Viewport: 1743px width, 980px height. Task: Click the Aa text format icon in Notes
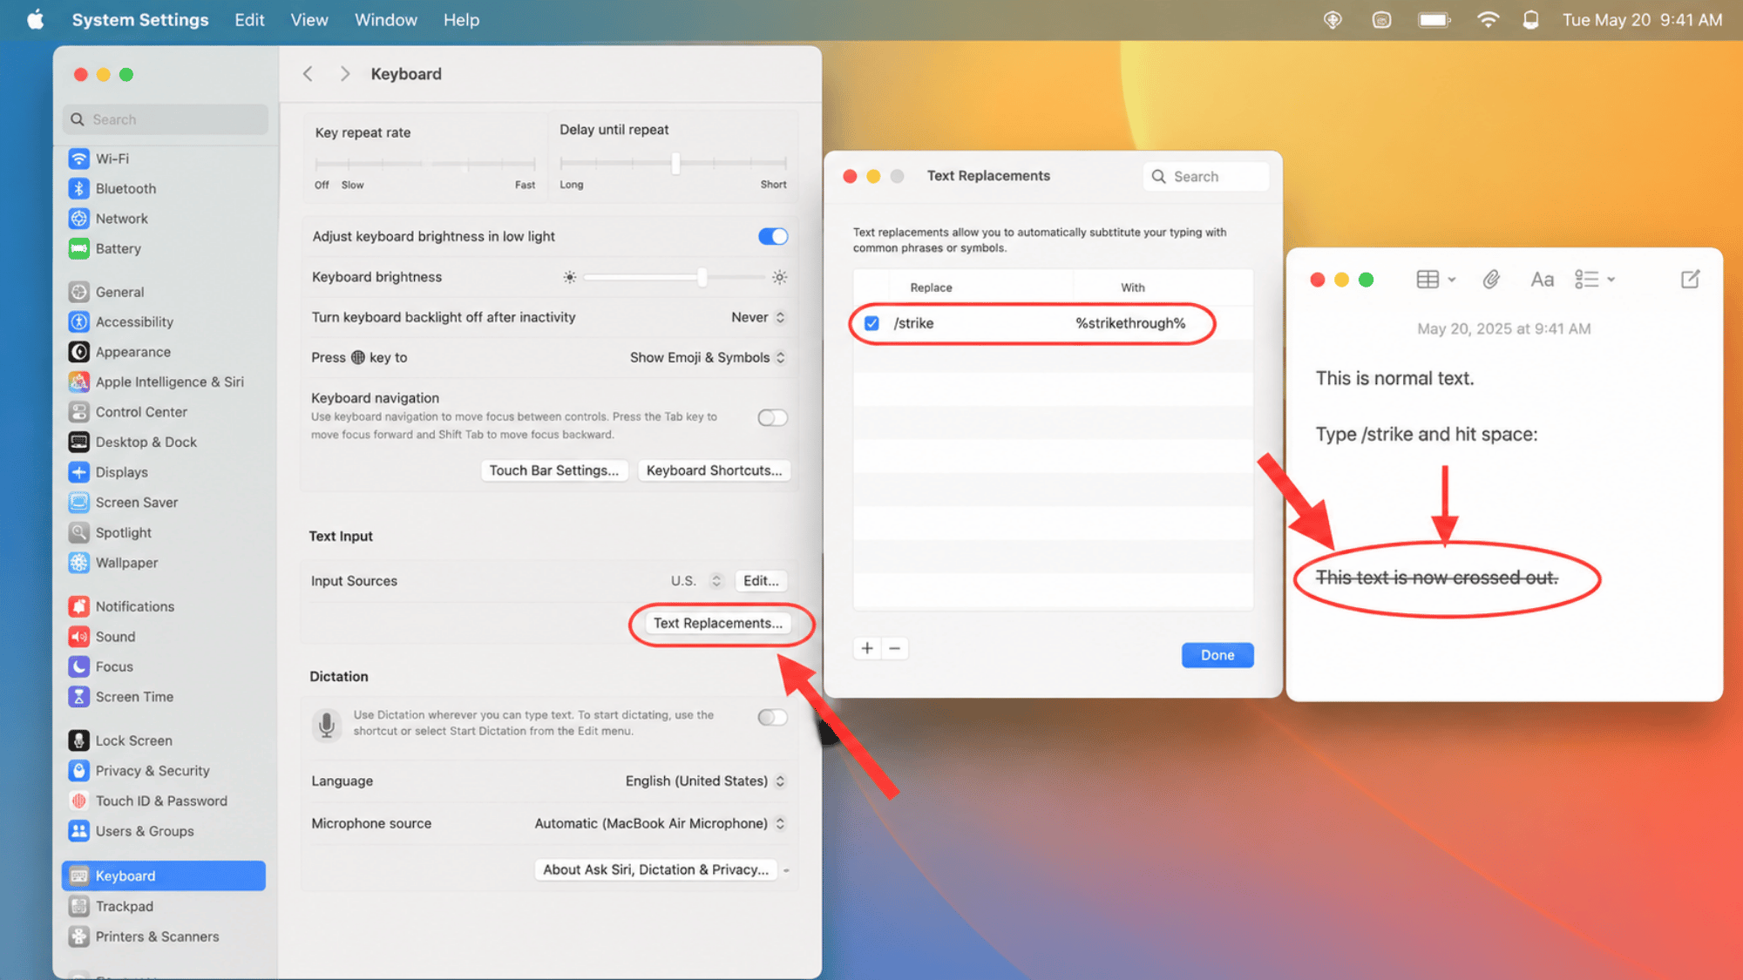(1542, 280)
